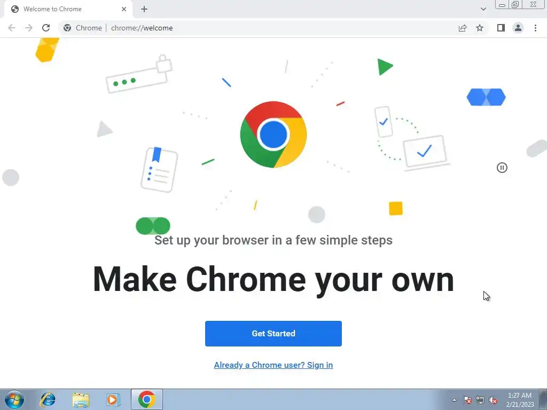Go back to the previous page

coord(12,28)
